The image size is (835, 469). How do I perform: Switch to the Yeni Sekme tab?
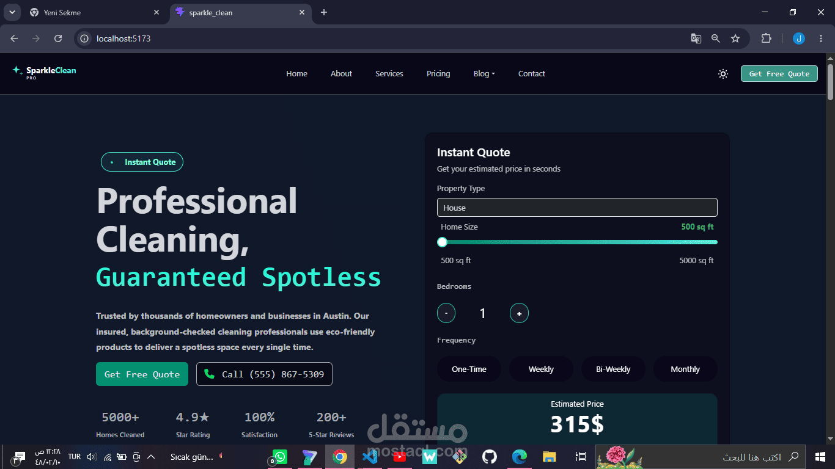95,12
